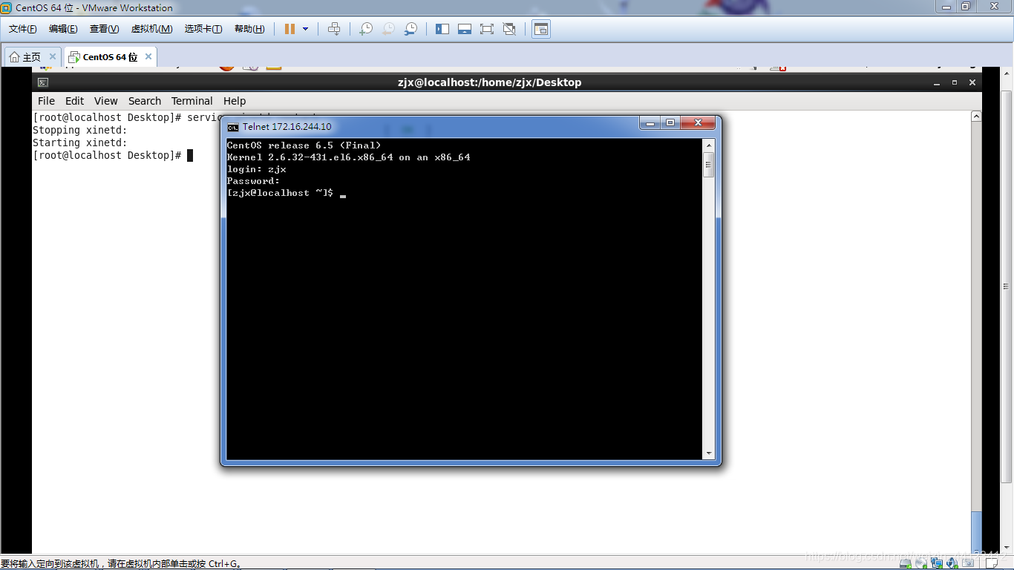Click the 'login: zjx' line in Telnet

pos(257,169)
